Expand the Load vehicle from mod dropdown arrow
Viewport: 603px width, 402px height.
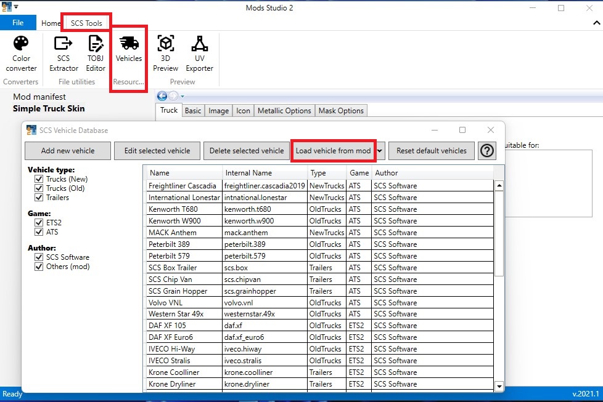tap(380, 151)
